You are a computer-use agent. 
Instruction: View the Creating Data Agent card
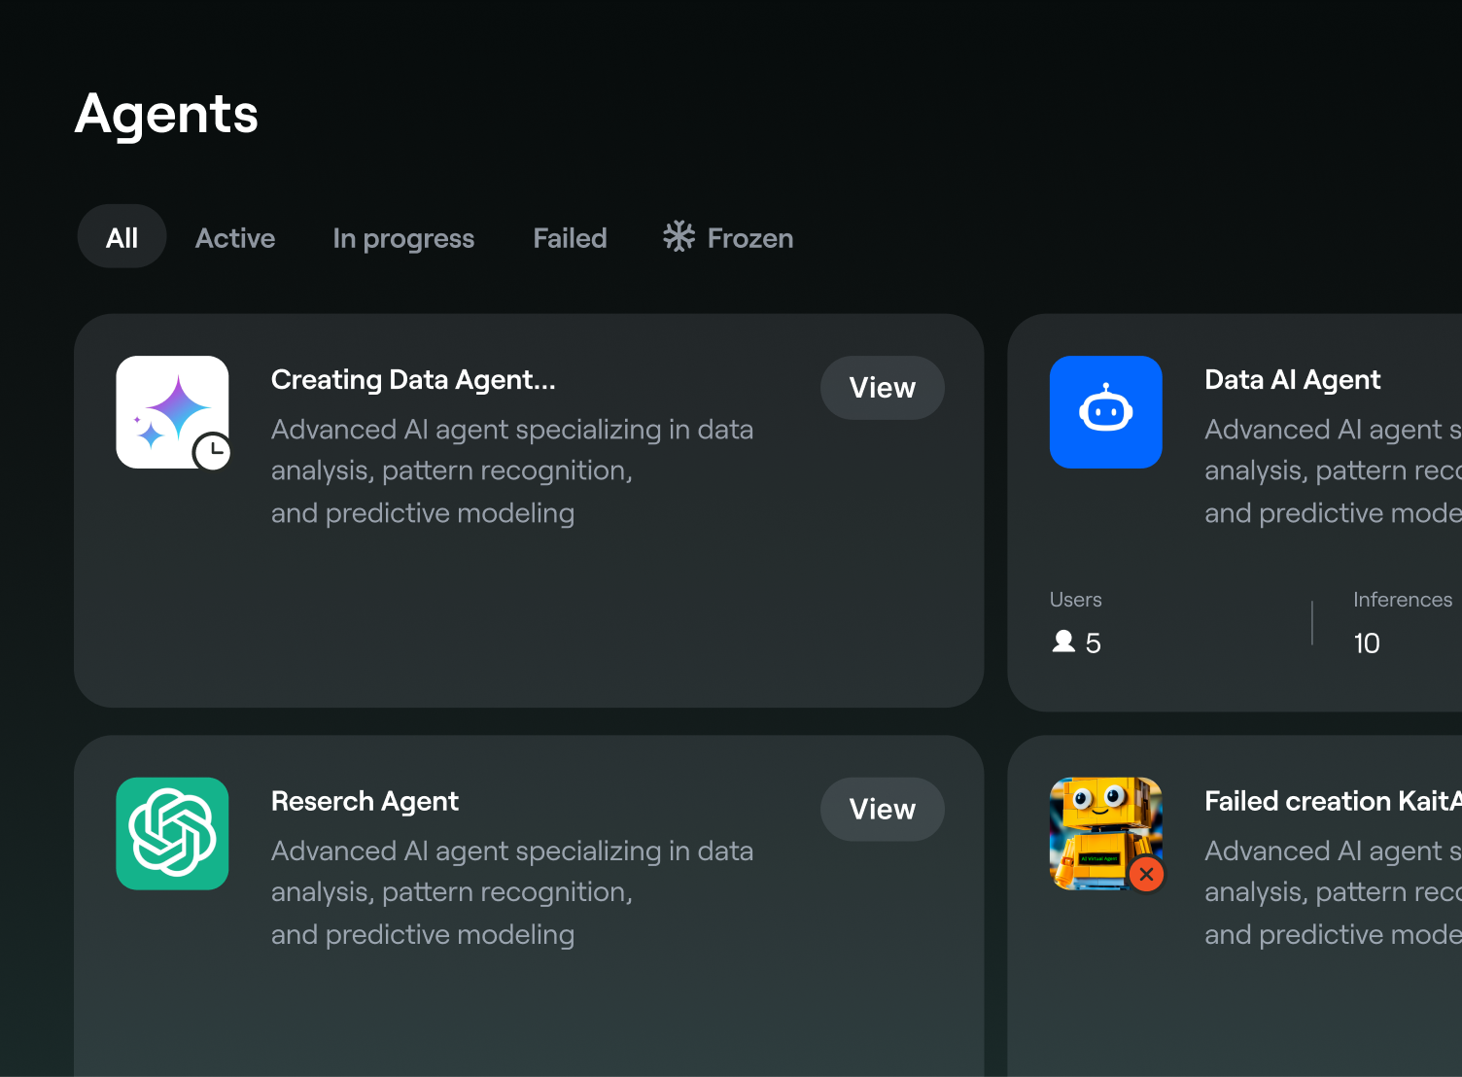pos(882,388)
